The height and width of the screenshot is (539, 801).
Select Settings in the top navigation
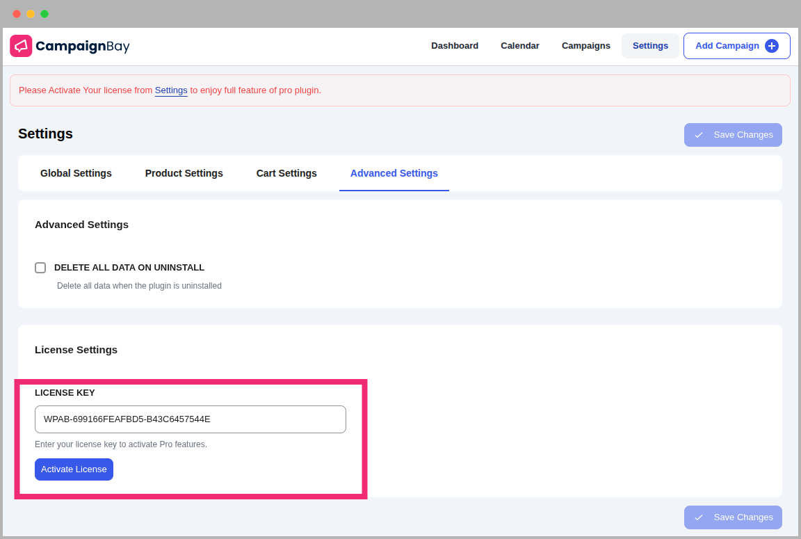pyautogui.click(x=650, y=46)
